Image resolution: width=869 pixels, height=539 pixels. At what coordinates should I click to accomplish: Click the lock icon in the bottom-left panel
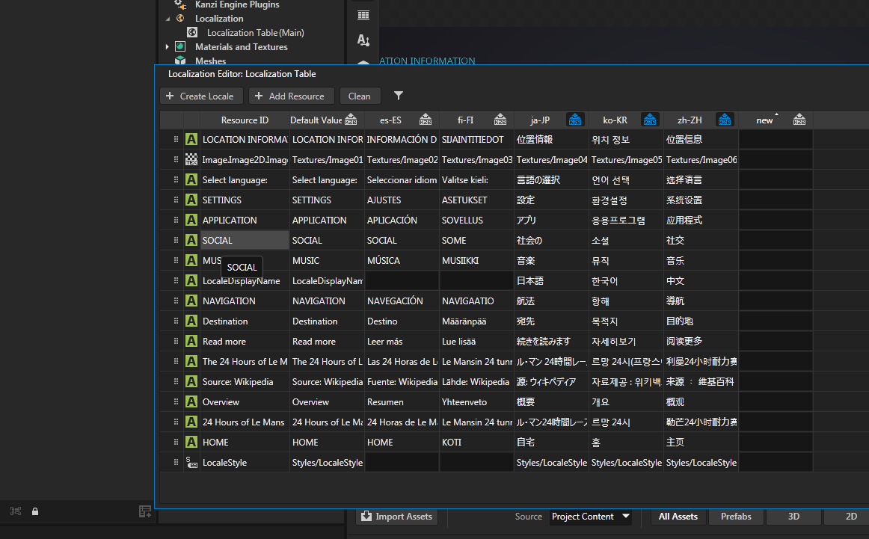coord(35,511)
